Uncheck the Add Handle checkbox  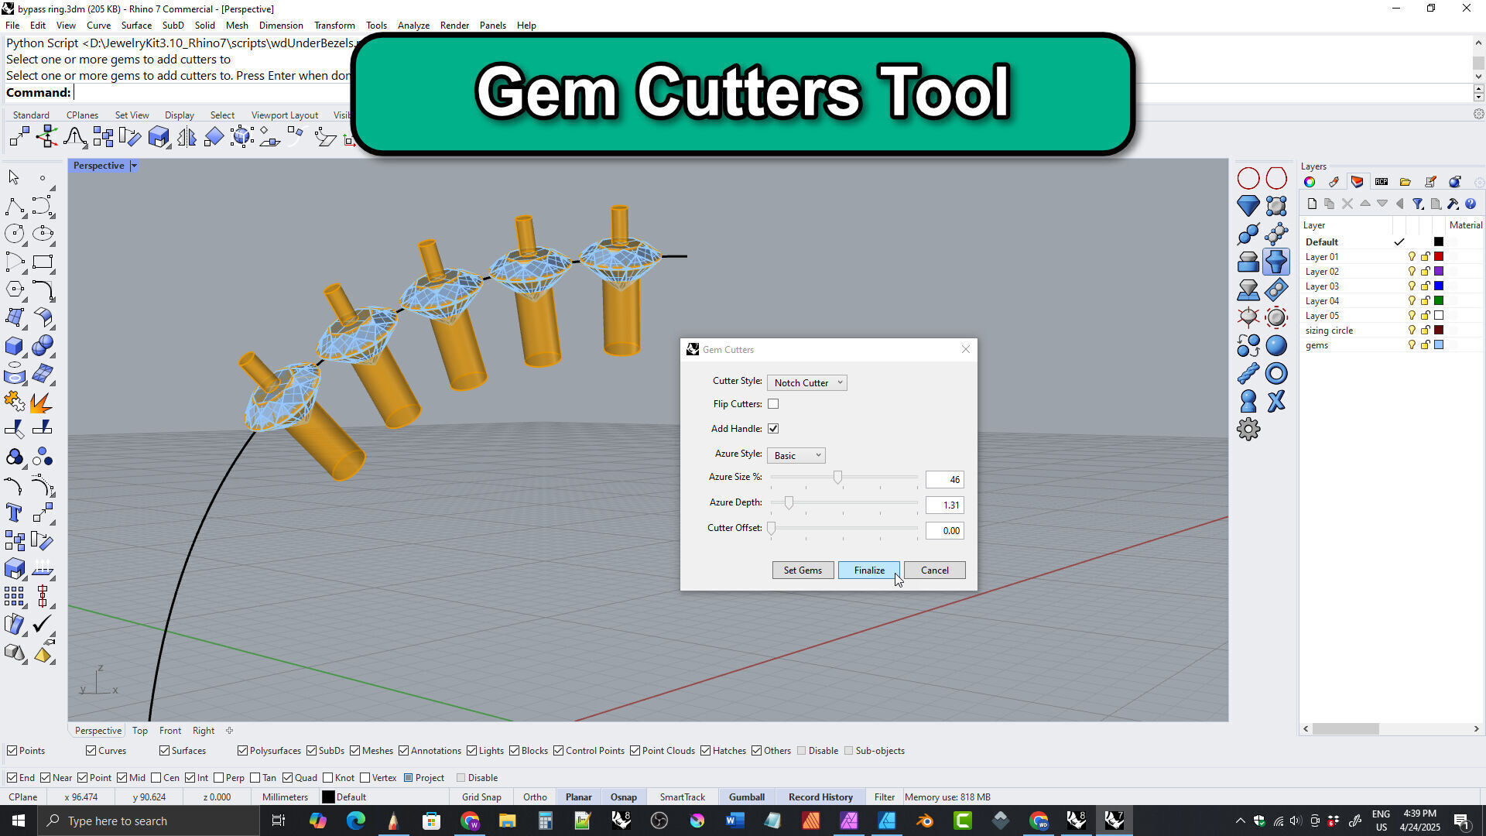click(773, 429)
